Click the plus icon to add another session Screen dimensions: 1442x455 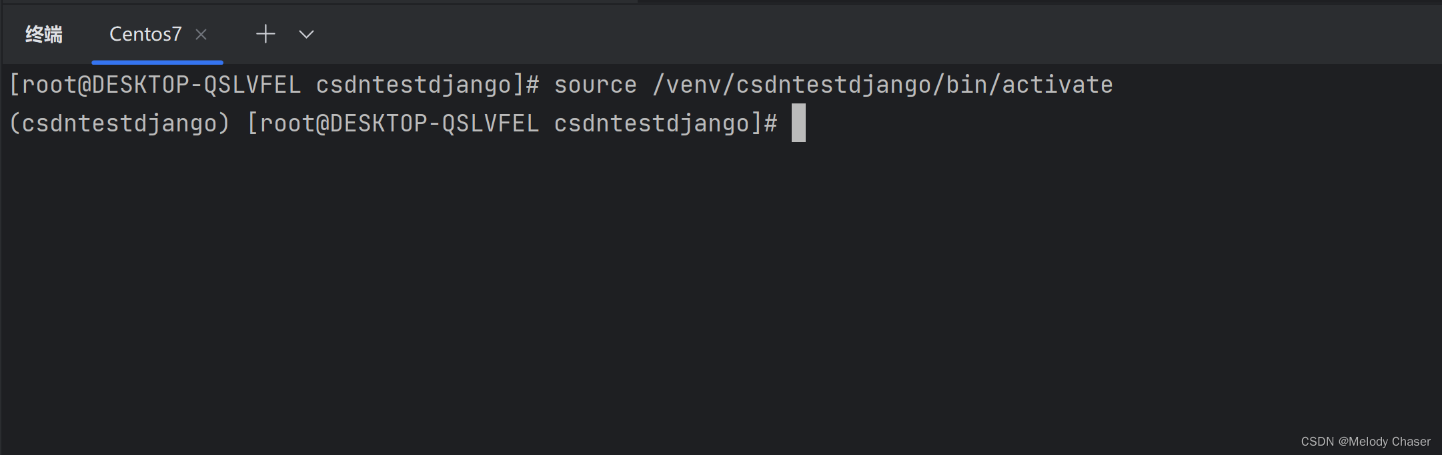click(265, 33)
